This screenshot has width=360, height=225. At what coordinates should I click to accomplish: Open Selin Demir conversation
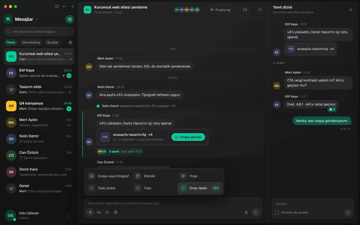(39, 139)
